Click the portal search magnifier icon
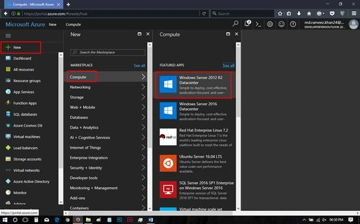 (236, 24)
